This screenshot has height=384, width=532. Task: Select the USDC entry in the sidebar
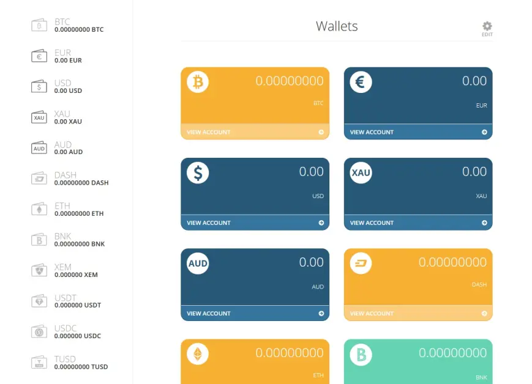pos(66,332)
